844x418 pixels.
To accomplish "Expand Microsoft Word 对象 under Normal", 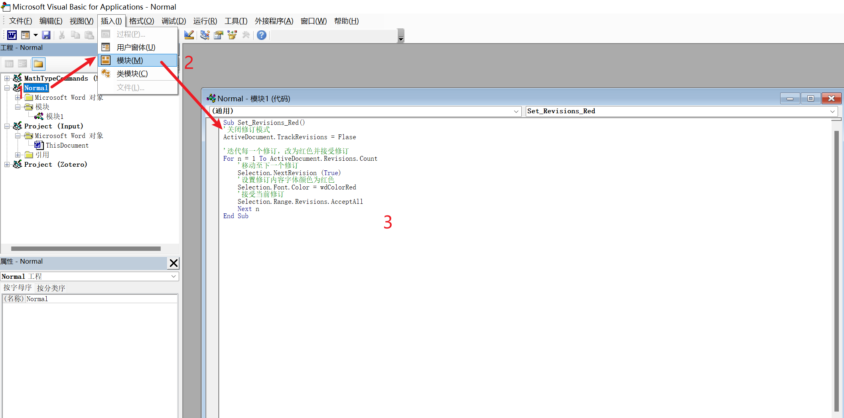I will tap(18, 97).
